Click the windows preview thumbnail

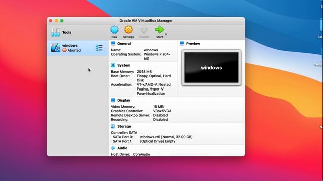[211, 67]
